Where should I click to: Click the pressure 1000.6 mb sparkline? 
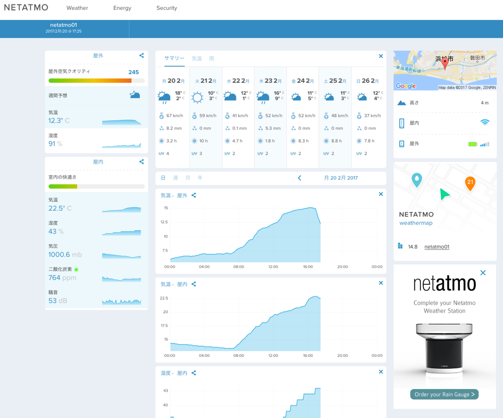click(x=121, y=255)
